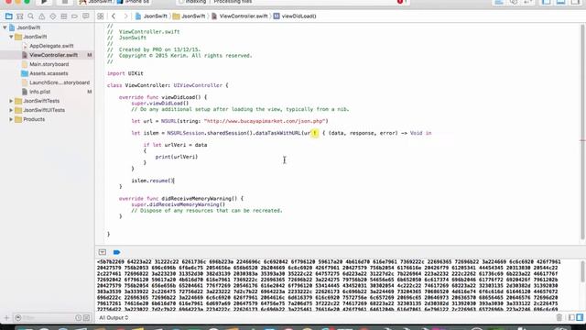Click JsonSwift project in jump bar
This screenshot has height=330, width=586.
click(151, 16)
